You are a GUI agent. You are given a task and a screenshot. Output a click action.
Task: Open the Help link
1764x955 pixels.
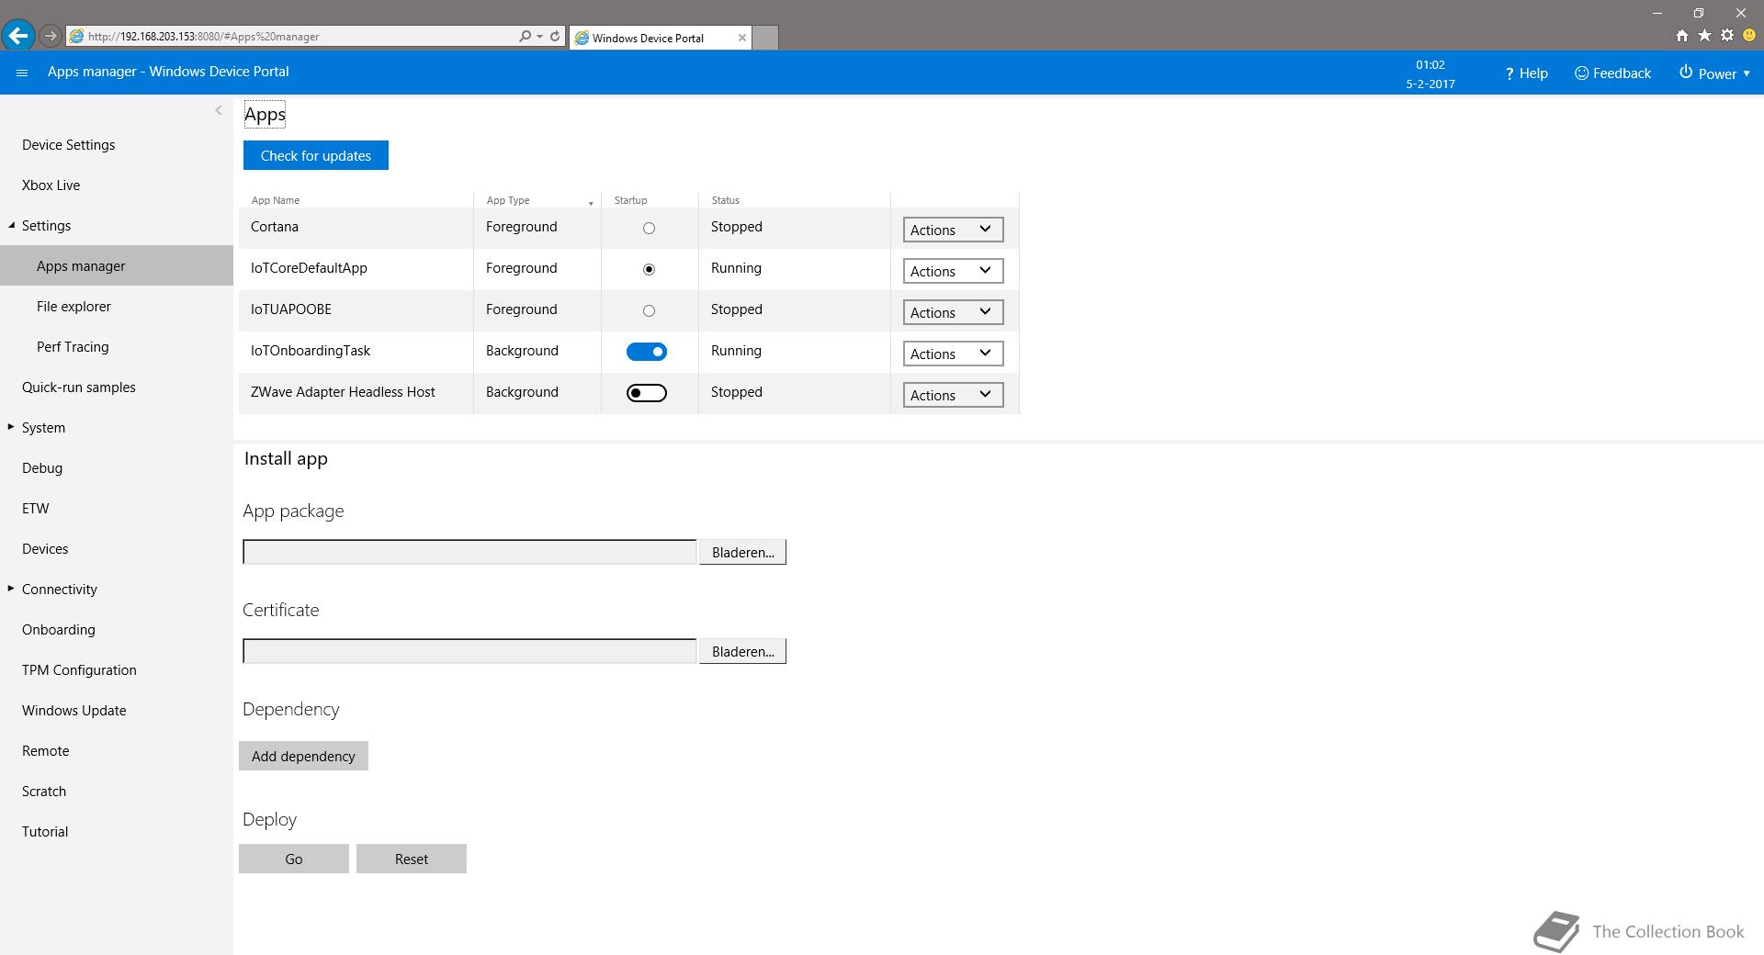point(1526,73)
